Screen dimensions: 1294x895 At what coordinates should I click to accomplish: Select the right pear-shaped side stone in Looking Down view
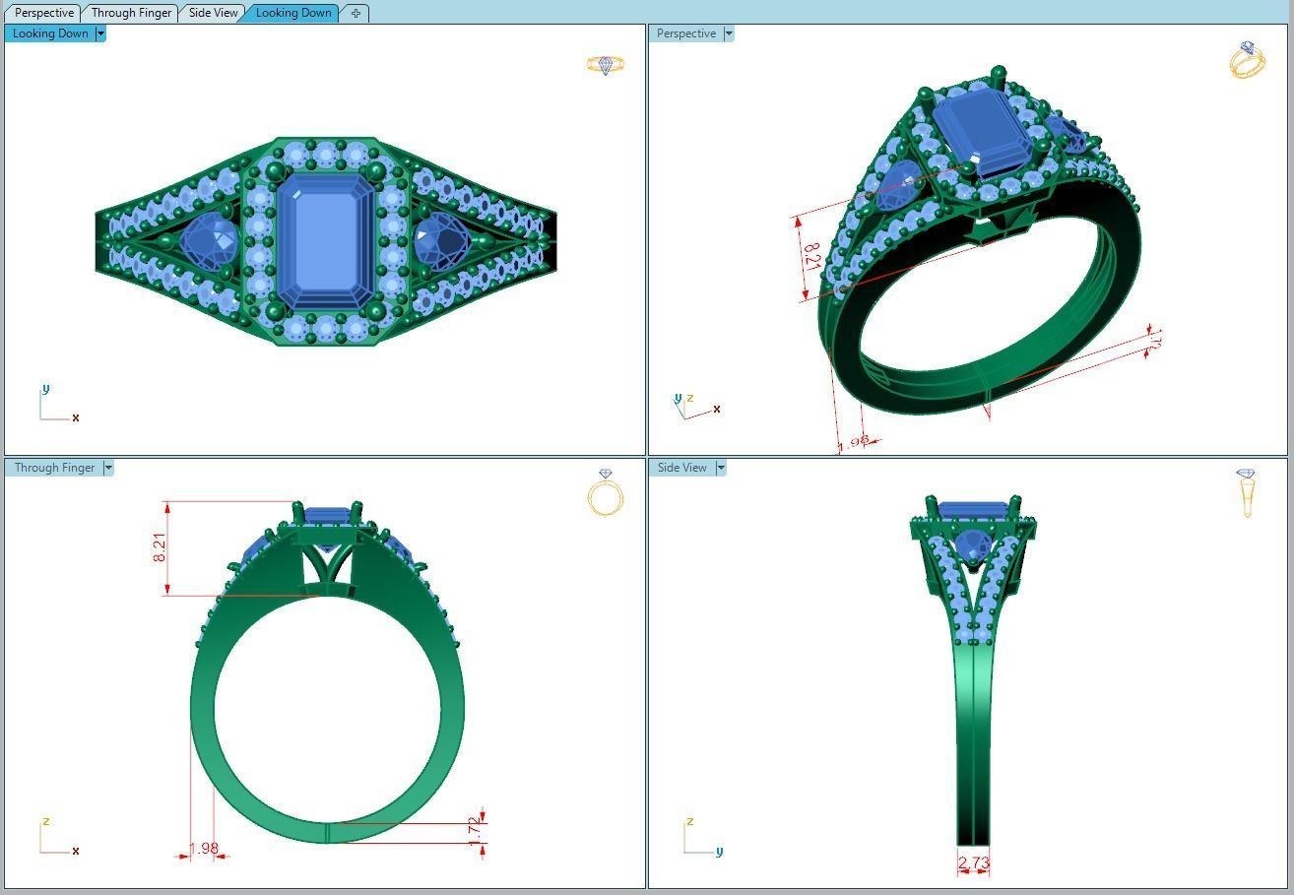coord(442,241)
